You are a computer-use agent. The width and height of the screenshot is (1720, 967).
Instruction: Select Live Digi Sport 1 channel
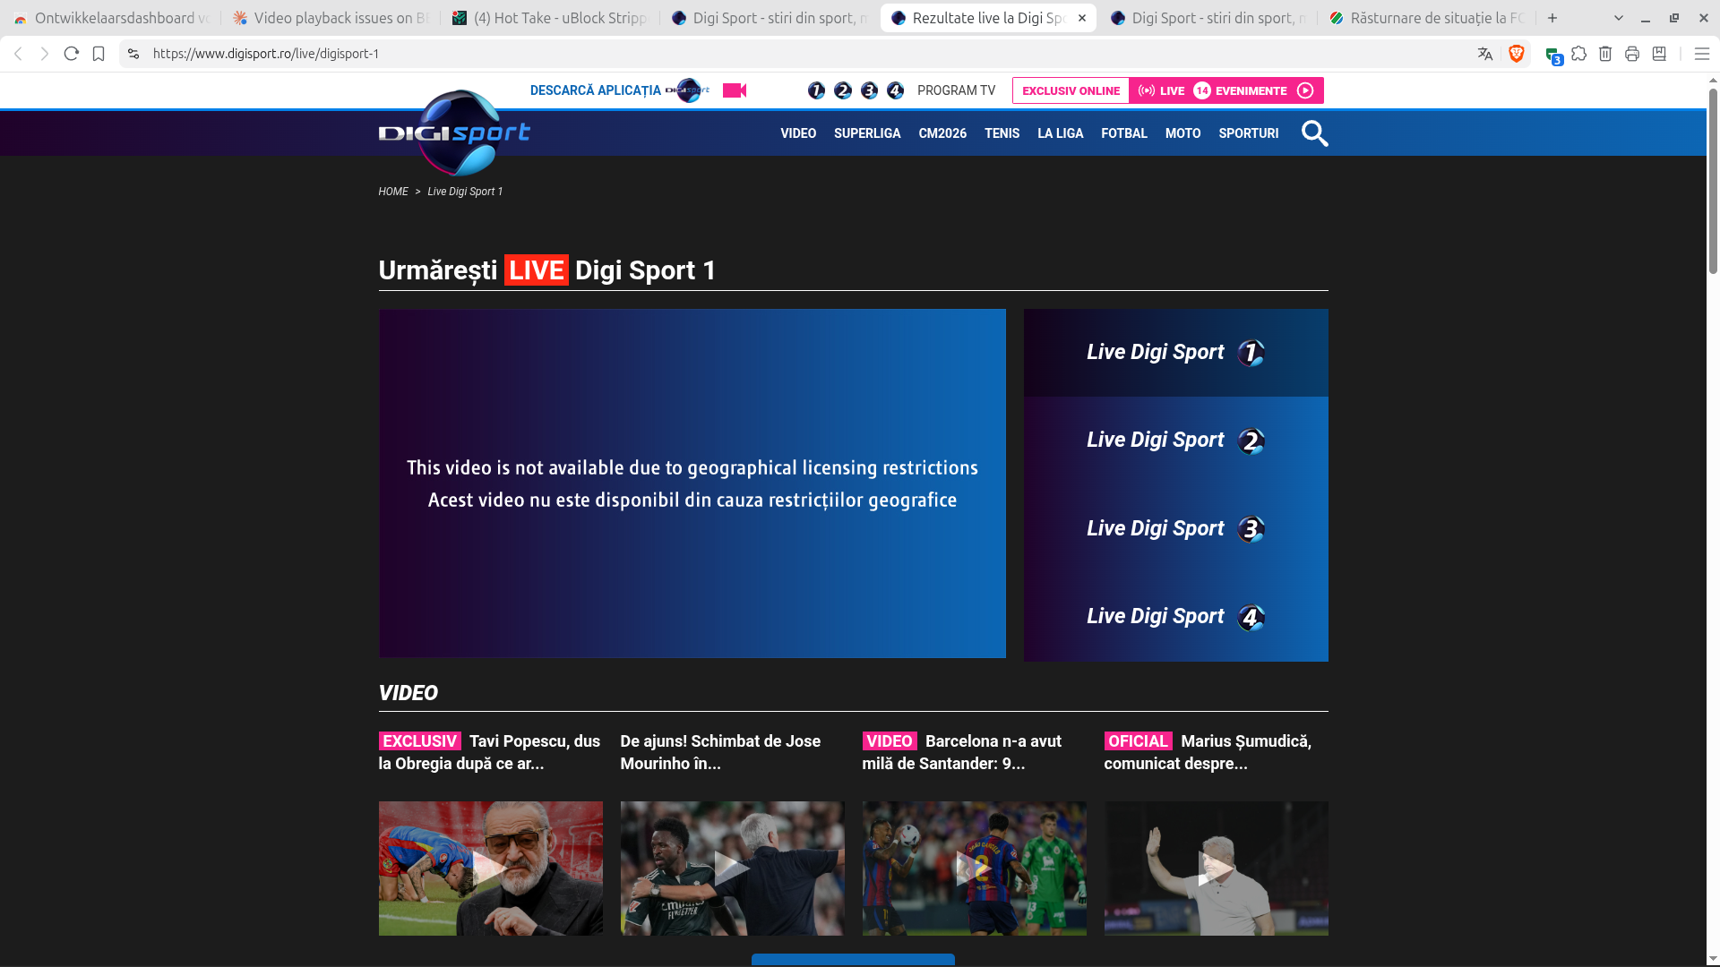1175,353
